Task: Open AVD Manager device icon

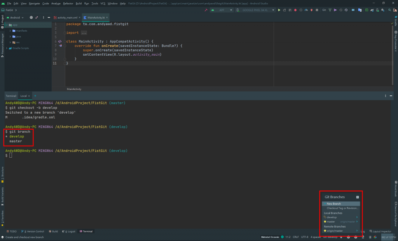Action: coord(377,10)
